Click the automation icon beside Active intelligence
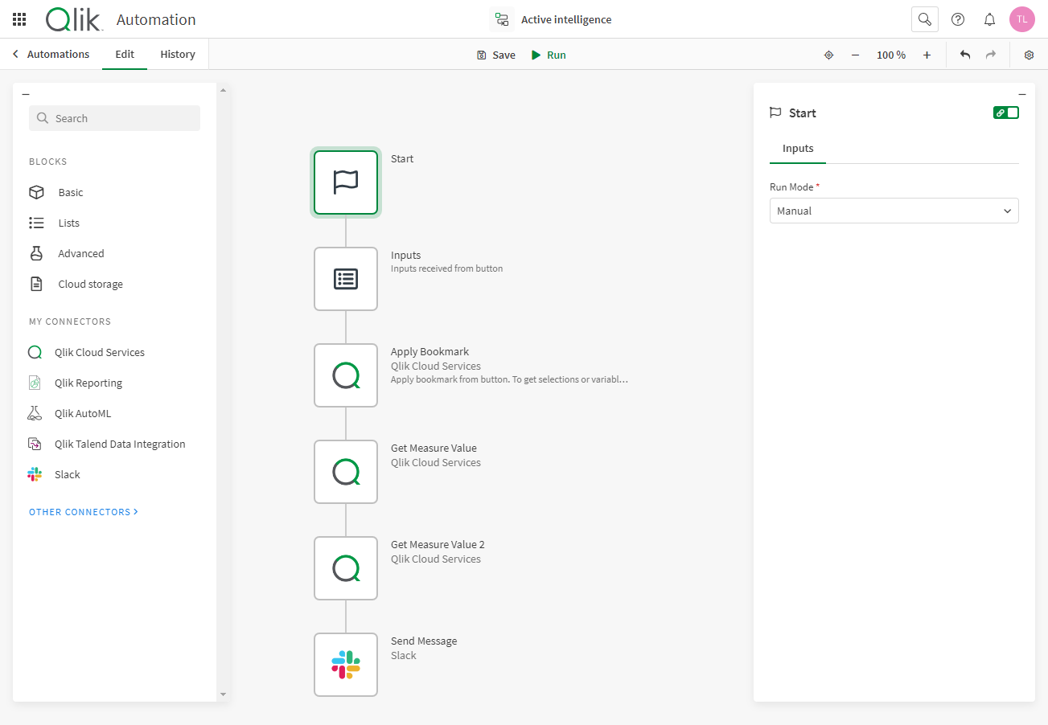This screenshot has height=725, width=1048. coord(502,19)
